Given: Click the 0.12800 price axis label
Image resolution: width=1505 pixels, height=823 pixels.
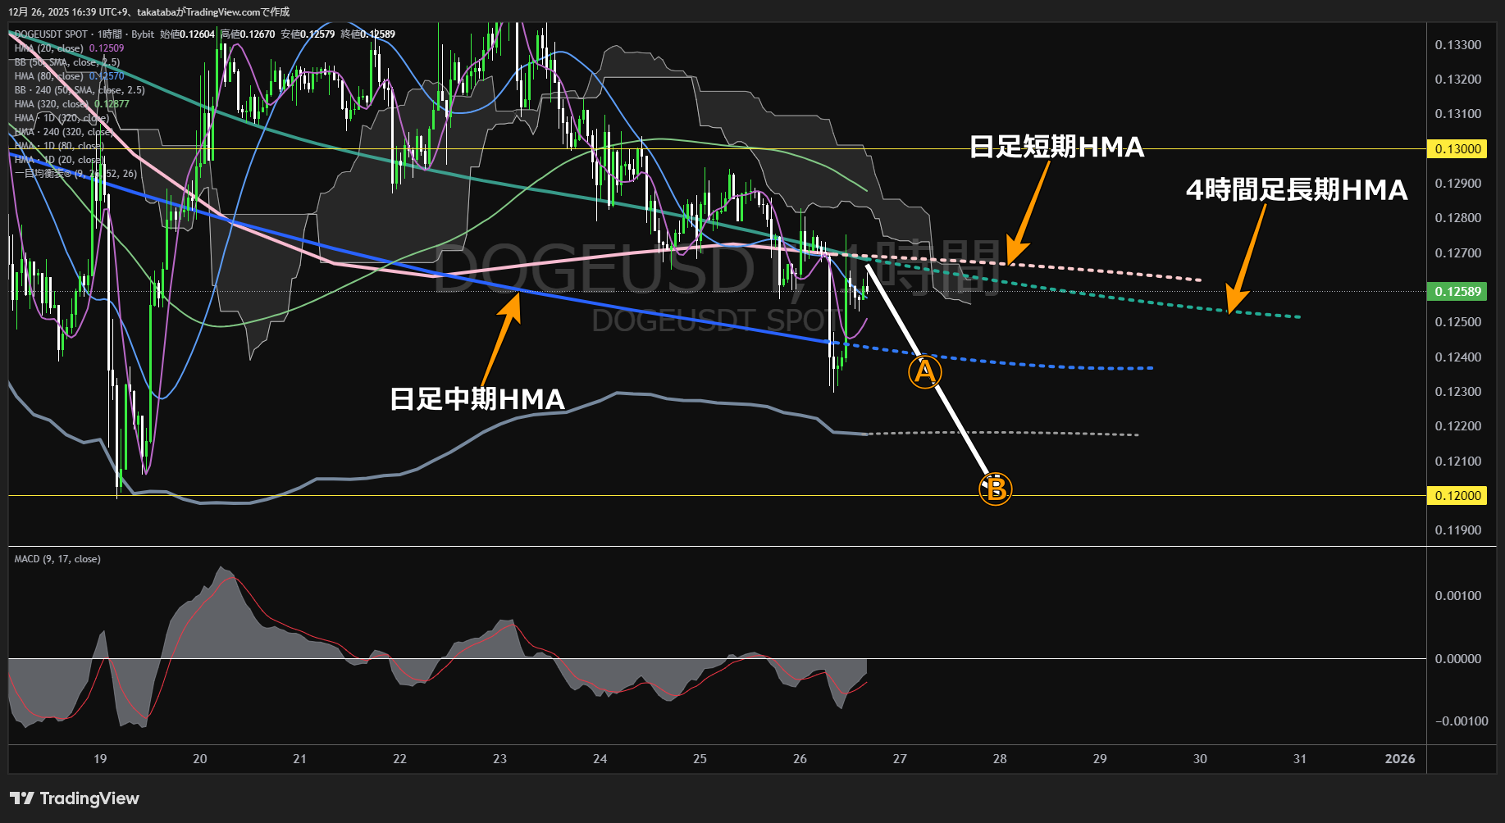Looking at the screenshot, I should click(1457, 218).
